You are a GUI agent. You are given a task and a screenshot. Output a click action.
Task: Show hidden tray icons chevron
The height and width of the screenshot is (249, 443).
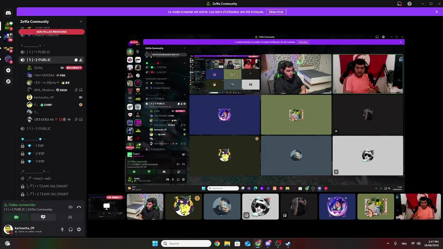coord(388,243)
